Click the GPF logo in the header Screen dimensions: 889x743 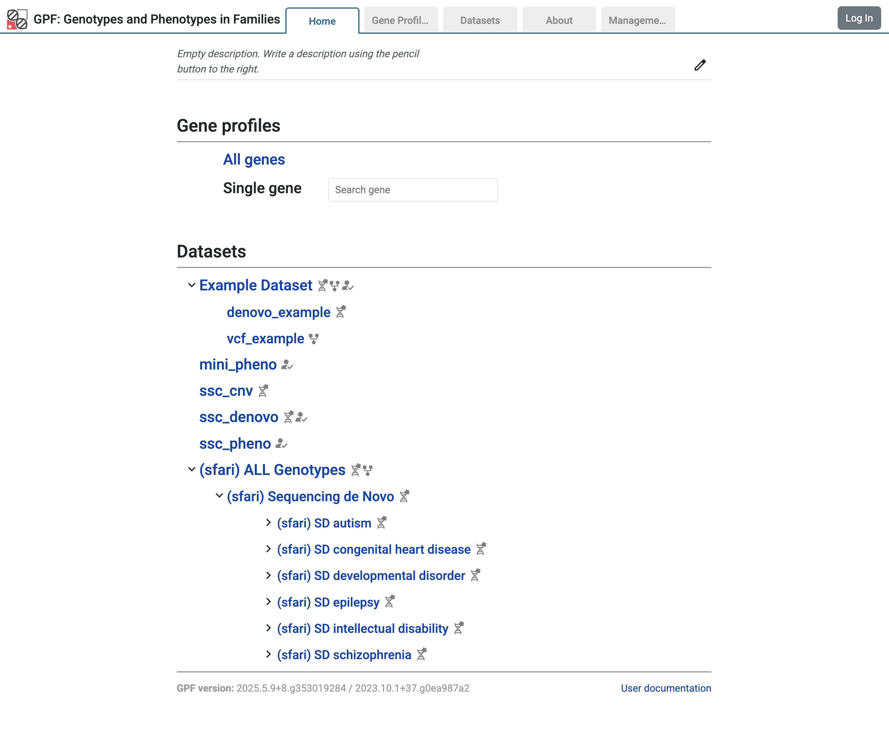click(x=16, y=19)
